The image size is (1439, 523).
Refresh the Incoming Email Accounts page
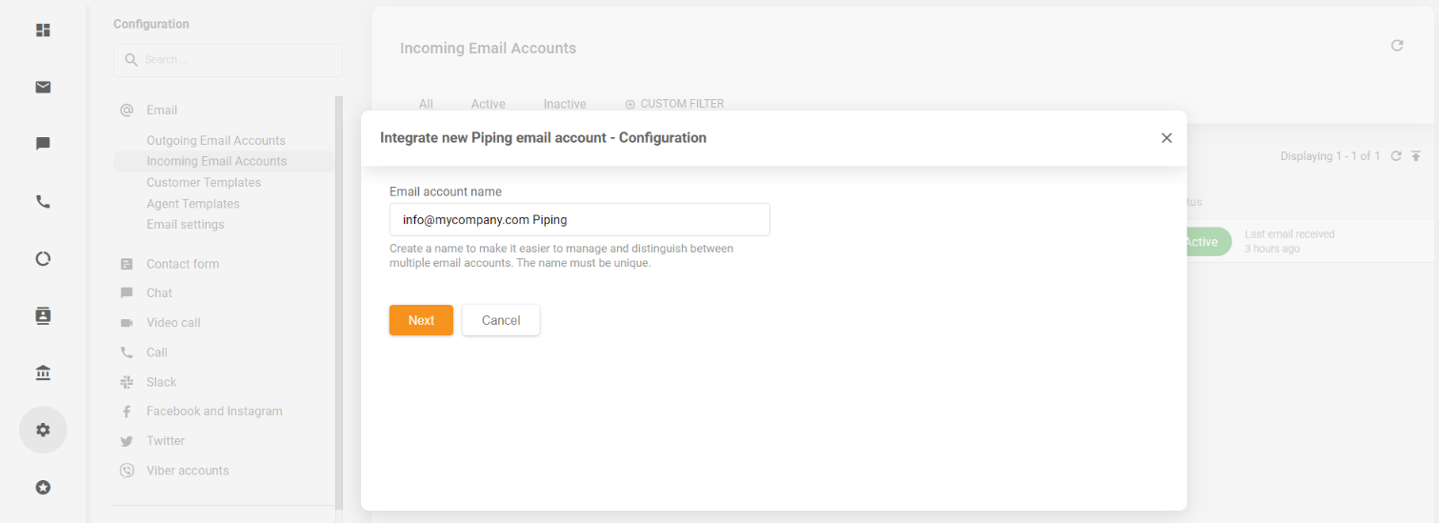[1397, 46]
